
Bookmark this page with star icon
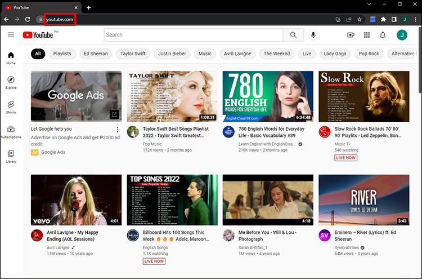pyautogui.click(x=360, y=19)
